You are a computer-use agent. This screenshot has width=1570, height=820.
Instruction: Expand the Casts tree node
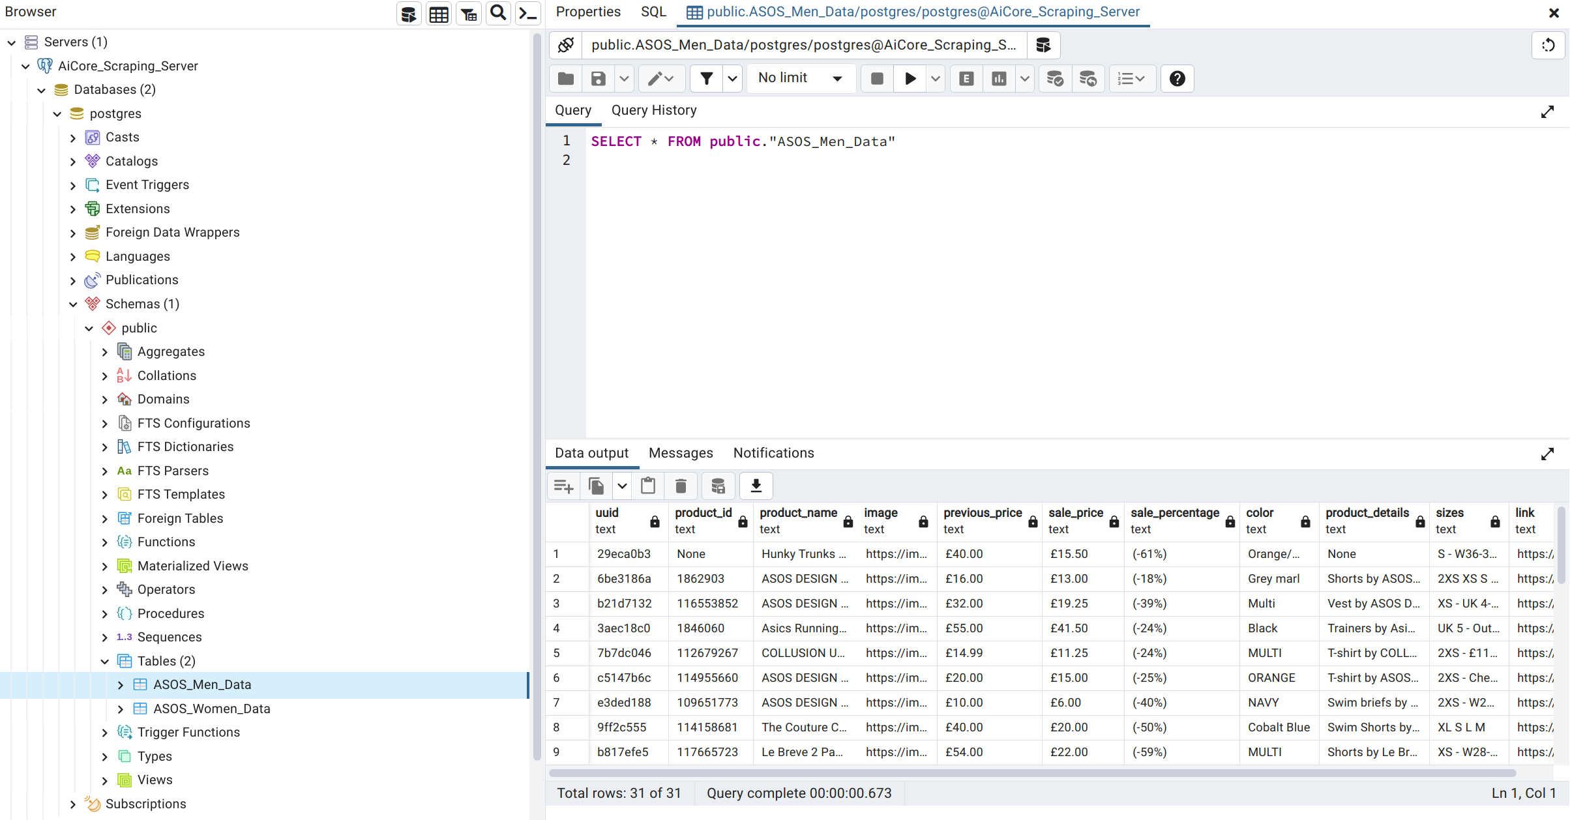[x=73, y=138]
